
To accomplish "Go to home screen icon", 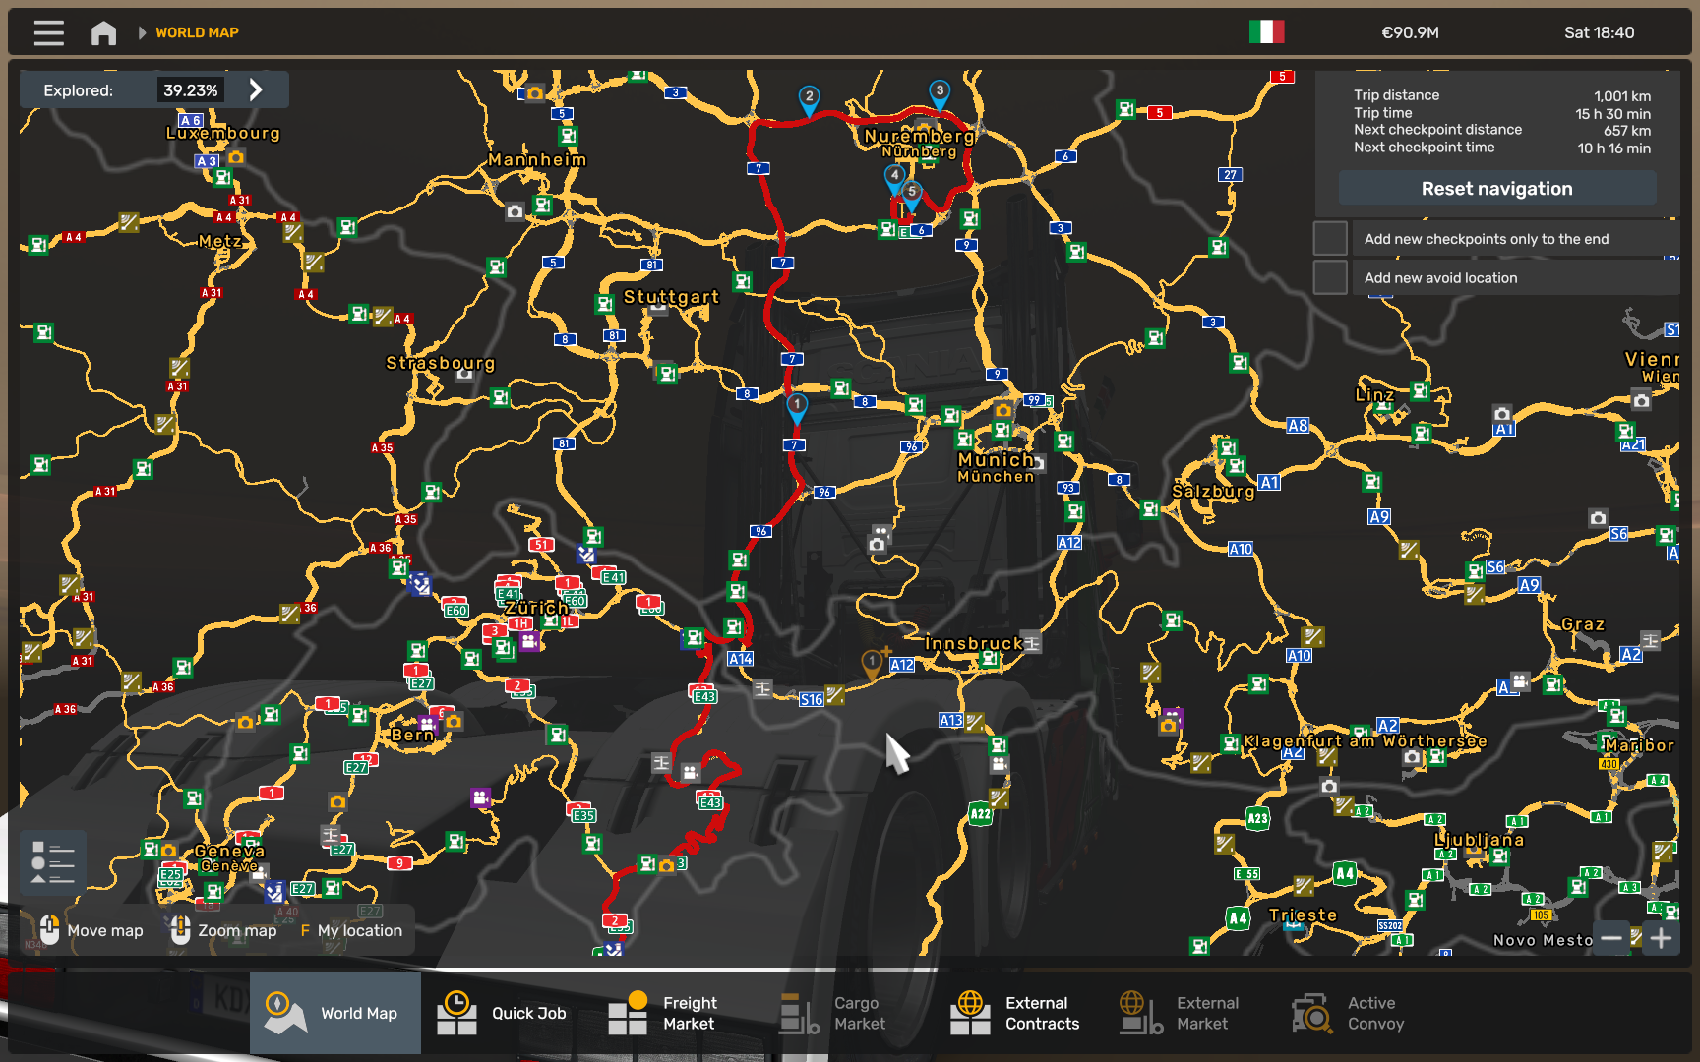I will 103,32.
